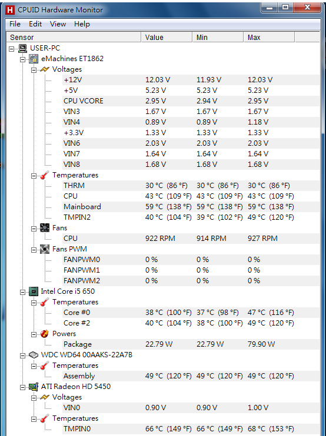
Task: Collapse the mainboard Temperatures group
Action: 34,176
